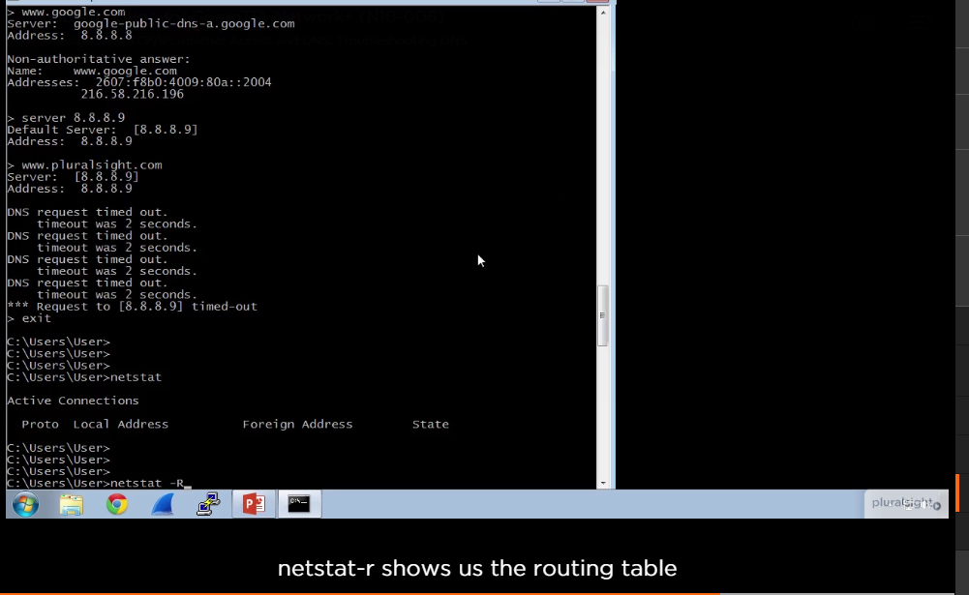The width and height of the screenshot is (969, 595).
Task: Click the "Name: www.google.com" line
Action: [91, 71]
